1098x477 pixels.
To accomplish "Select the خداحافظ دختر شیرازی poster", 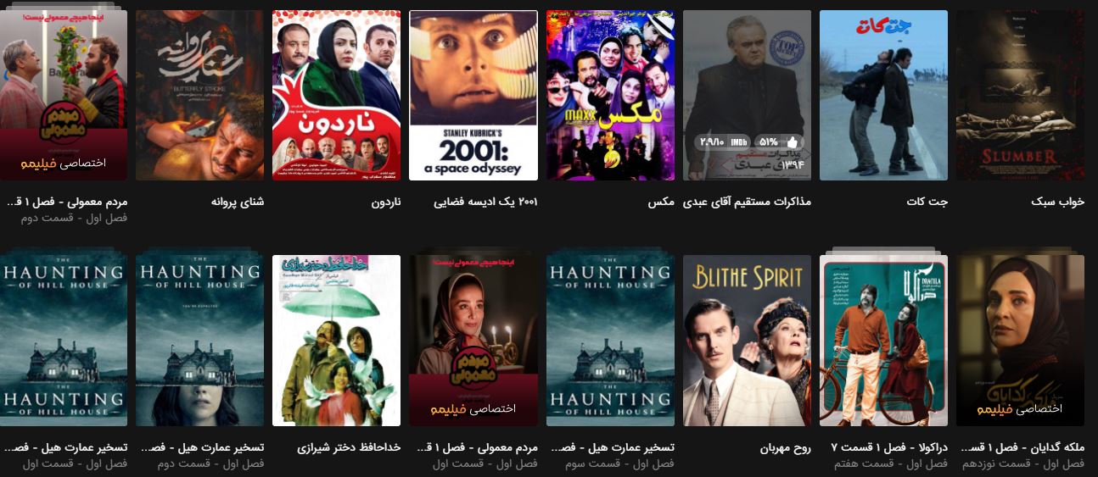I will tap(337, 341).
